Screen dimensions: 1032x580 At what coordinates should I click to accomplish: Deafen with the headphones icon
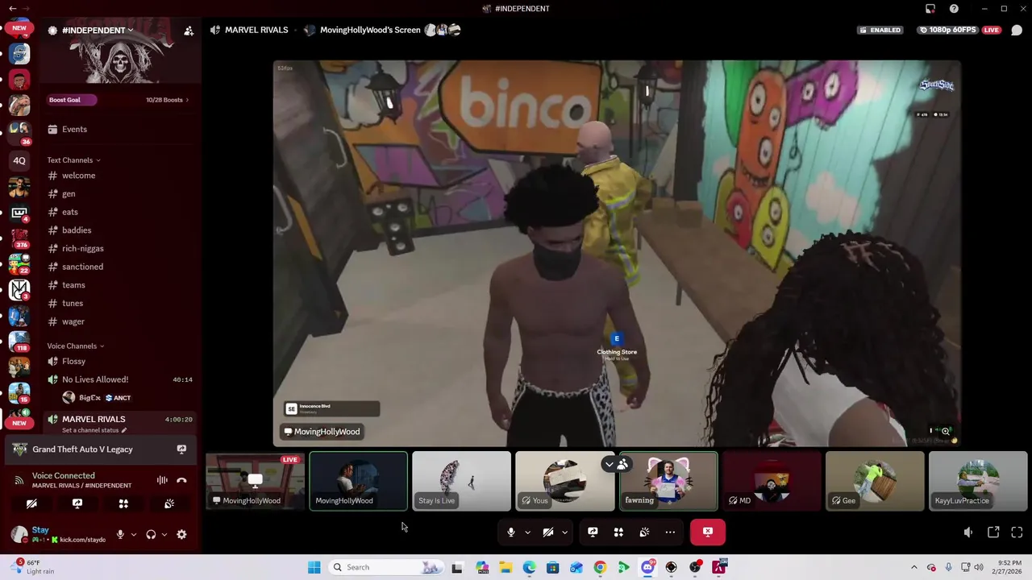(x=151, y=534)
